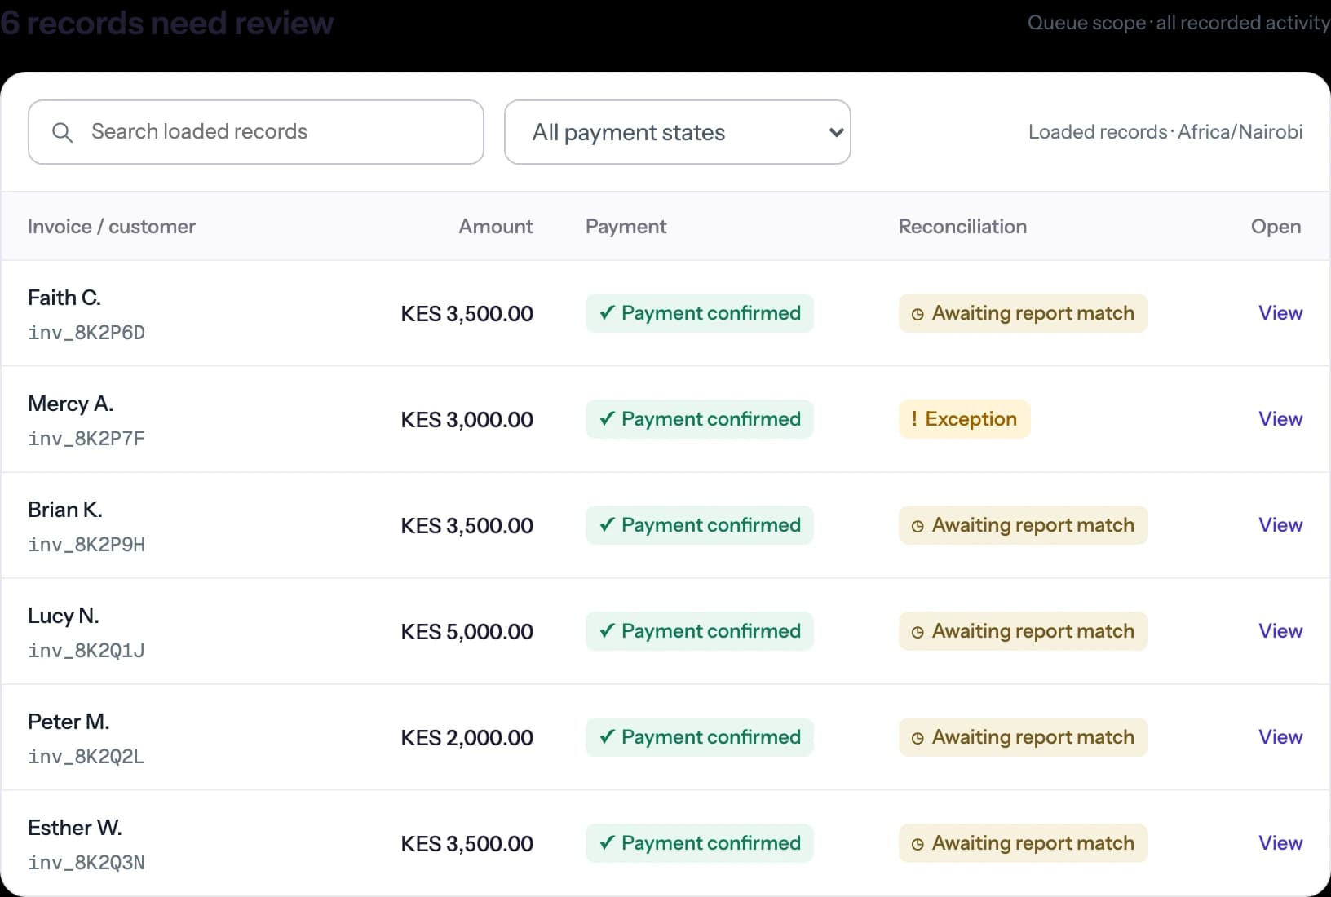Click Payment confirmed badge for Mercy A.
Screen dimensions: 1331x897
[700, 419]
